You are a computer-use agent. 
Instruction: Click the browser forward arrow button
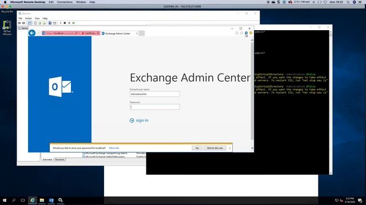click(x=39, y=33)
